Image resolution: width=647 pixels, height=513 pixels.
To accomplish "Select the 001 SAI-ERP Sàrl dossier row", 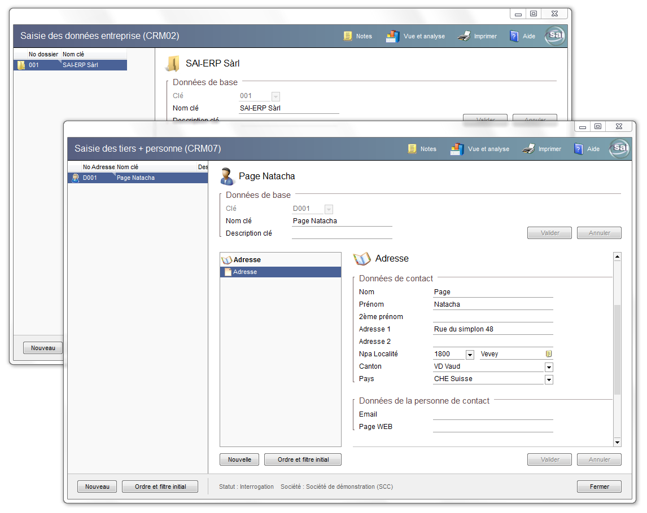I will 71,65.
